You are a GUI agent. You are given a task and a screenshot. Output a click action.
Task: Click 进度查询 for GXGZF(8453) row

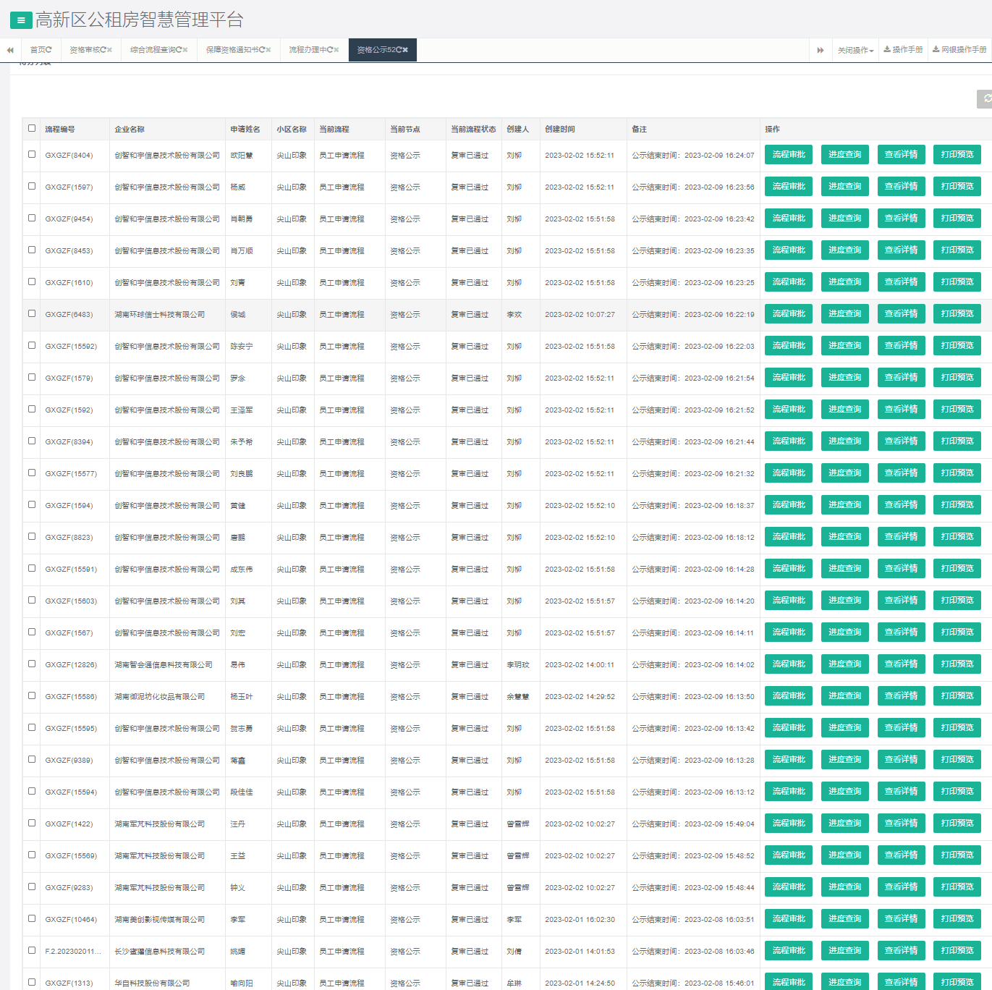pyautogui.click(x=844, y=250)
